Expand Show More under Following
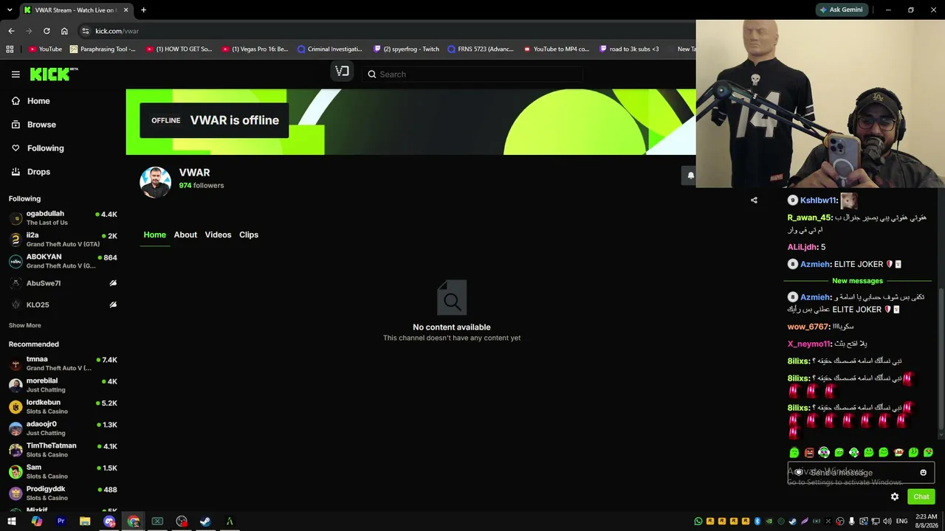This screenshot has width=945, height=531. click(x=25, y=325)
